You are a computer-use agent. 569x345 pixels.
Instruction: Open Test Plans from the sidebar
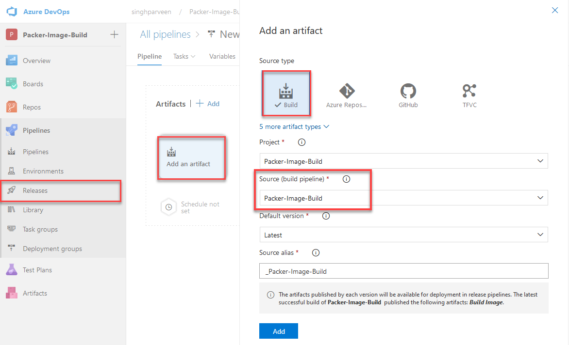coord(37,270)
